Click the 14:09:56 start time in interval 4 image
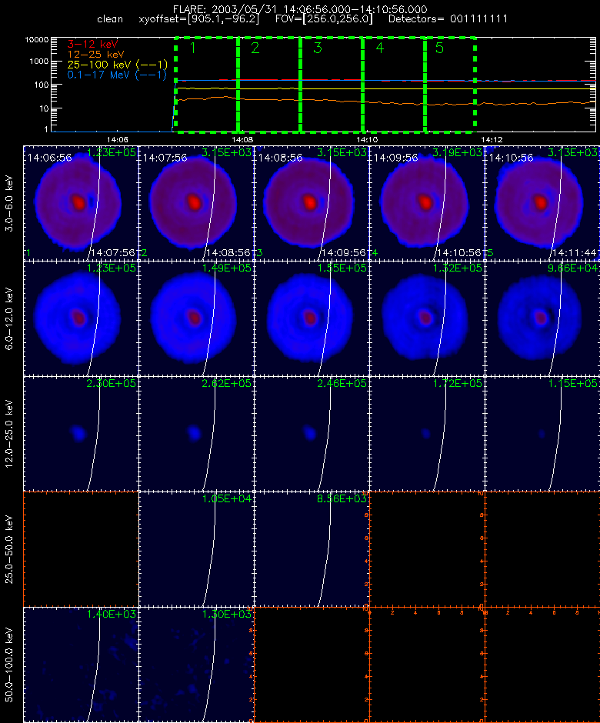Screen dimensions: 600x723 click(x=395, y=158)
